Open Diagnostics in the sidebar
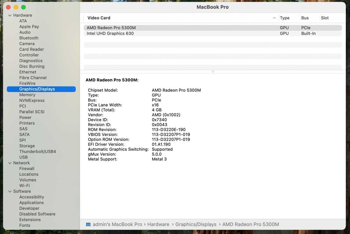Image resolution: width=350 pixels, height=234 pixels. click(31, 61)
